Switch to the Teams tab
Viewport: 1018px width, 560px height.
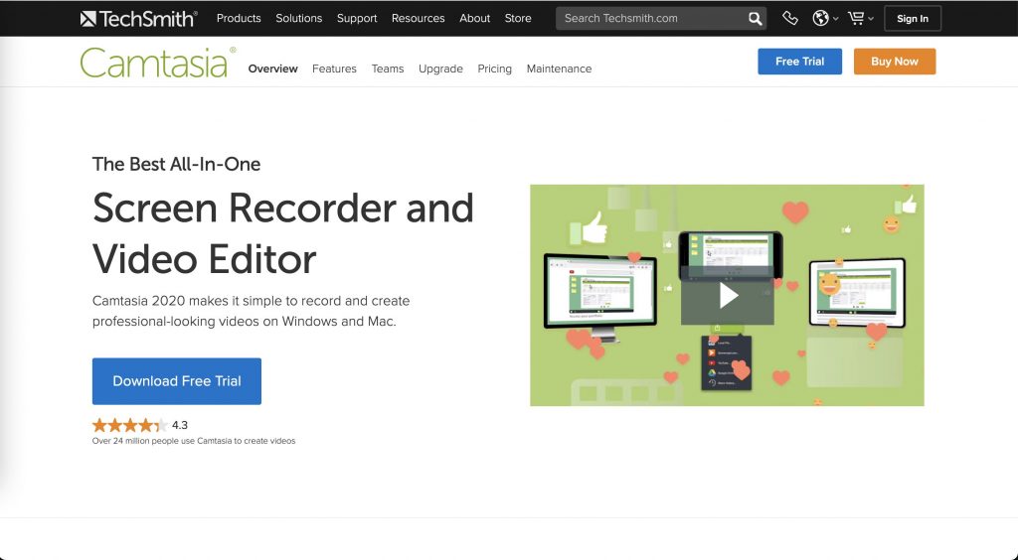[388, 69]
